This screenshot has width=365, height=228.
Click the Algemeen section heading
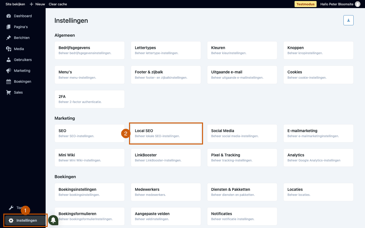[65, 35]
